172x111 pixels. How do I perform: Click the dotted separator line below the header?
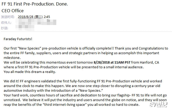[x=86, y=32]
